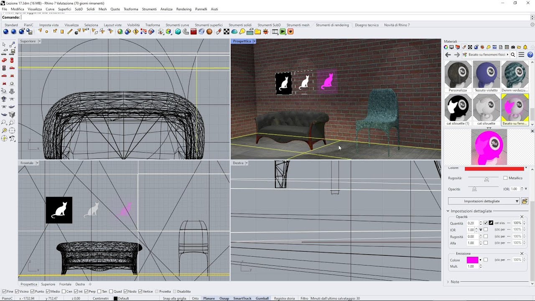The height and width of the screenshot is (301, 535).
Task: Click the green render play icon in toolbar
Action: click(x=283, y=32)
